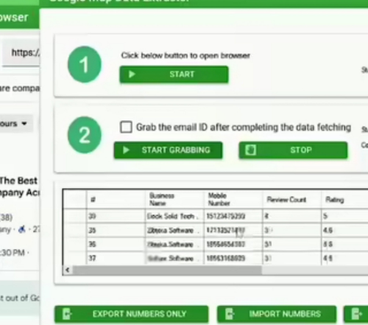Click export icon on EXPORT NUMBERS ONLY
Image resolution: width=368 pixels, height=325 pixels.
[67, 314]
